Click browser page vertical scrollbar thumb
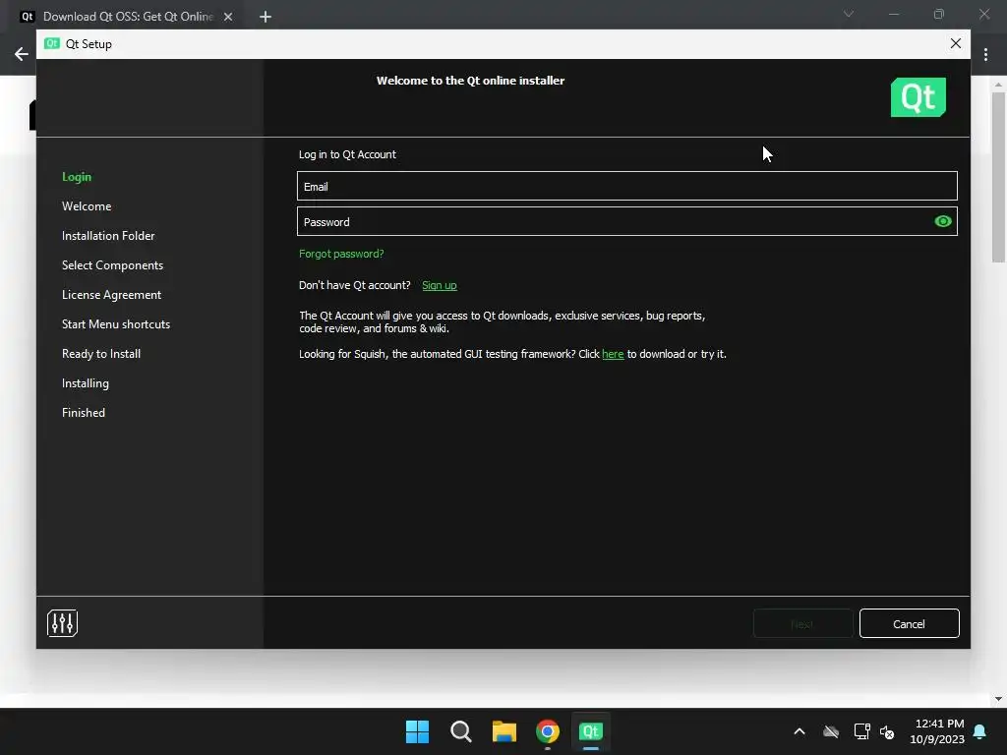 pos(998,177)
